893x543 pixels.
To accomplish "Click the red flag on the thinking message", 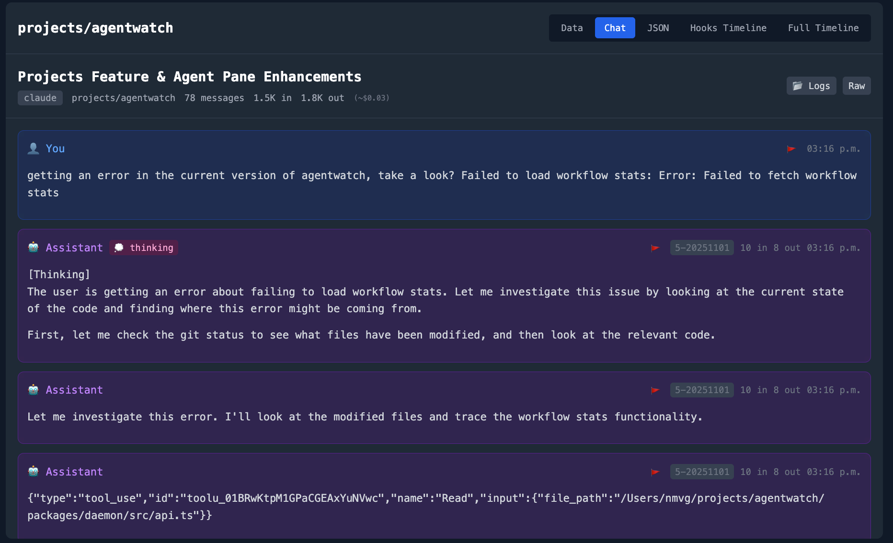I will (x=655, y=248).
